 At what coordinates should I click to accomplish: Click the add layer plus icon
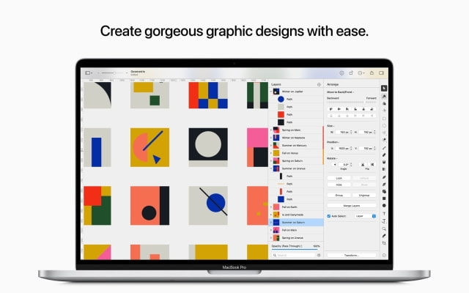point(318,85)
